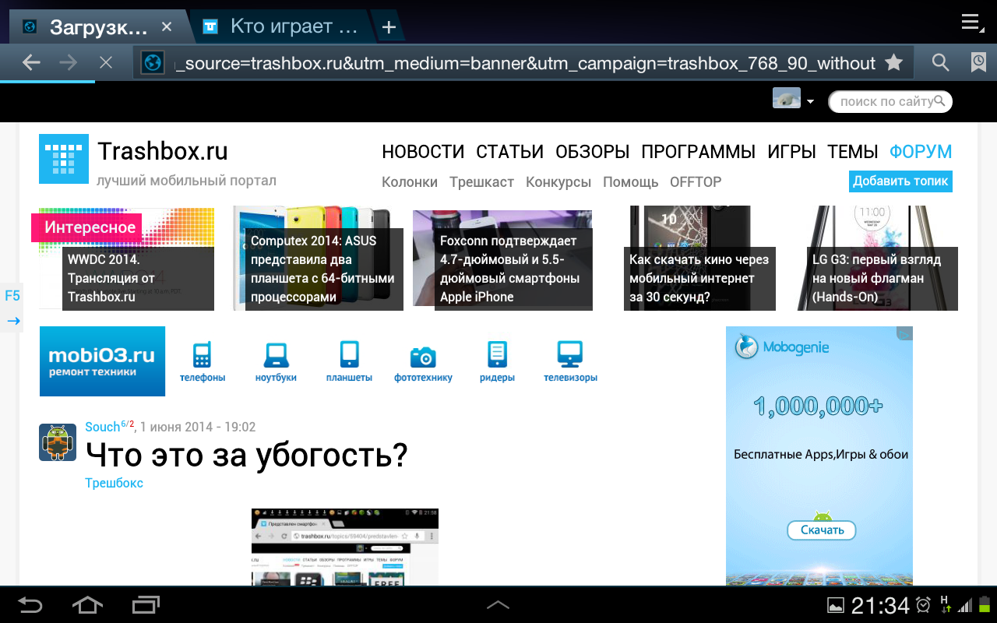Tap the Android back button

click(x=30, y=605)
